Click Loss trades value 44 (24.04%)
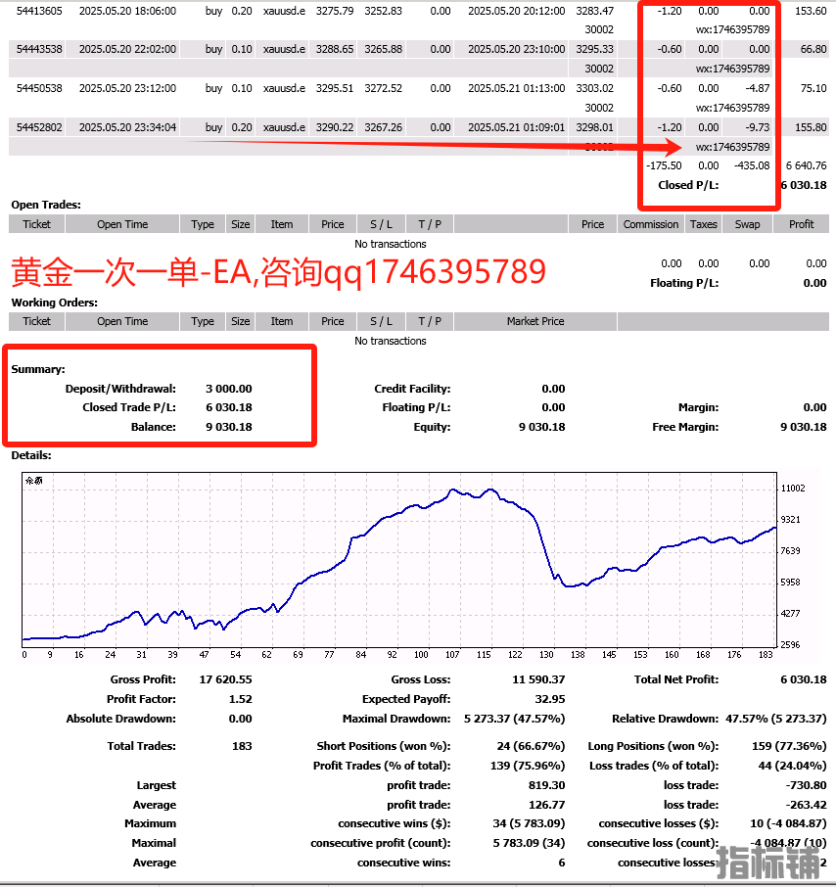836x887 pixels. click(792, 766)
